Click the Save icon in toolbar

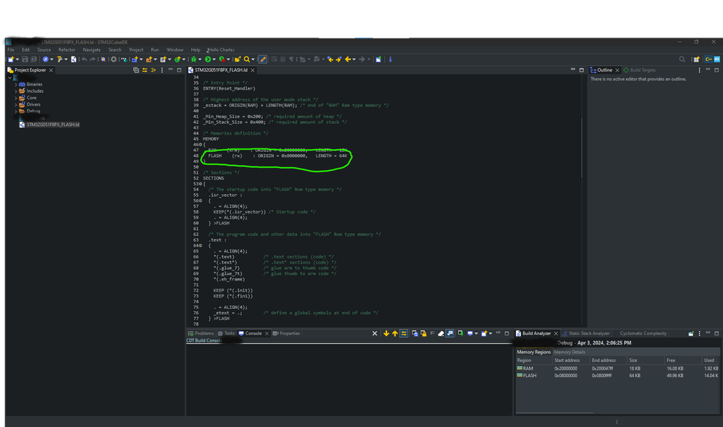25,59
